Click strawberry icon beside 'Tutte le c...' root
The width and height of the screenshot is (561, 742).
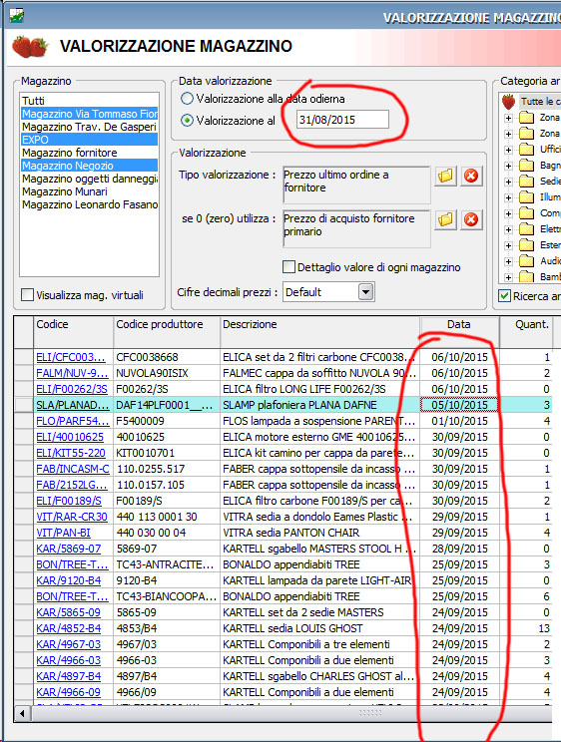[508, 102]
